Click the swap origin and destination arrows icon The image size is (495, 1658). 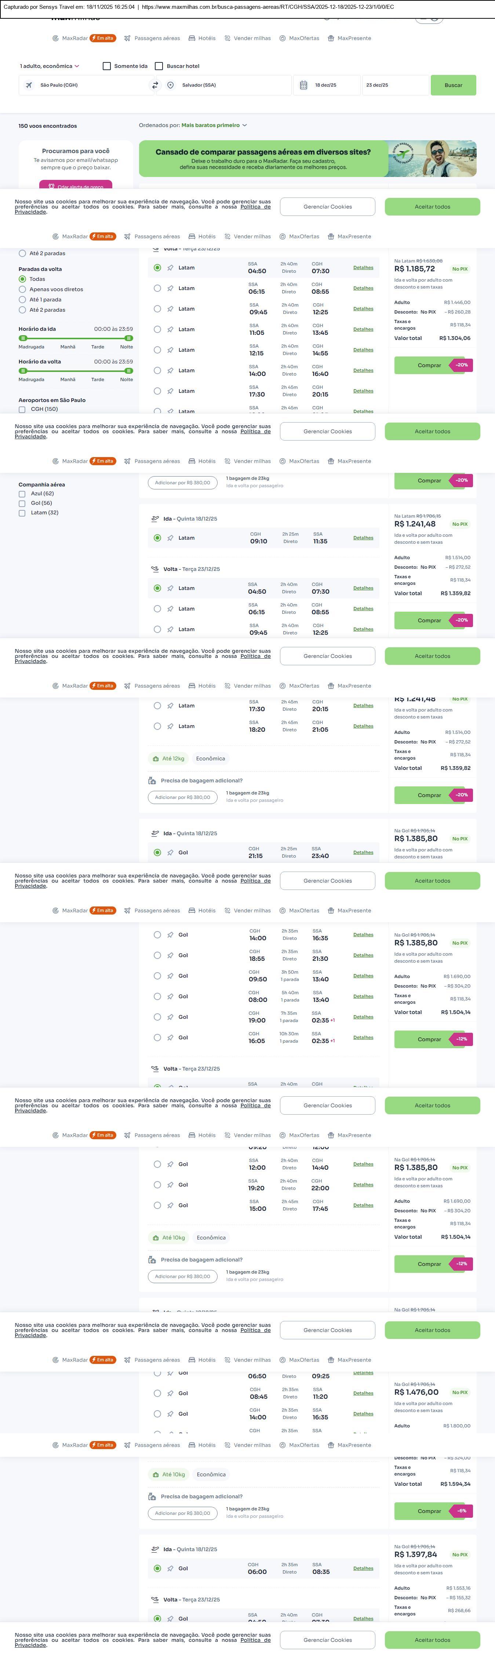pos(155,85)
